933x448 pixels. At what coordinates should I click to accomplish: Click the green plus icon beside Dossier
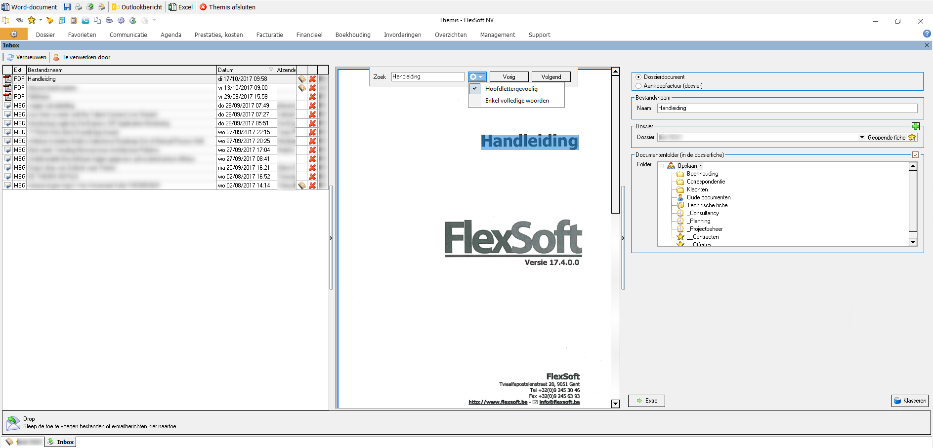click(916, 126)
